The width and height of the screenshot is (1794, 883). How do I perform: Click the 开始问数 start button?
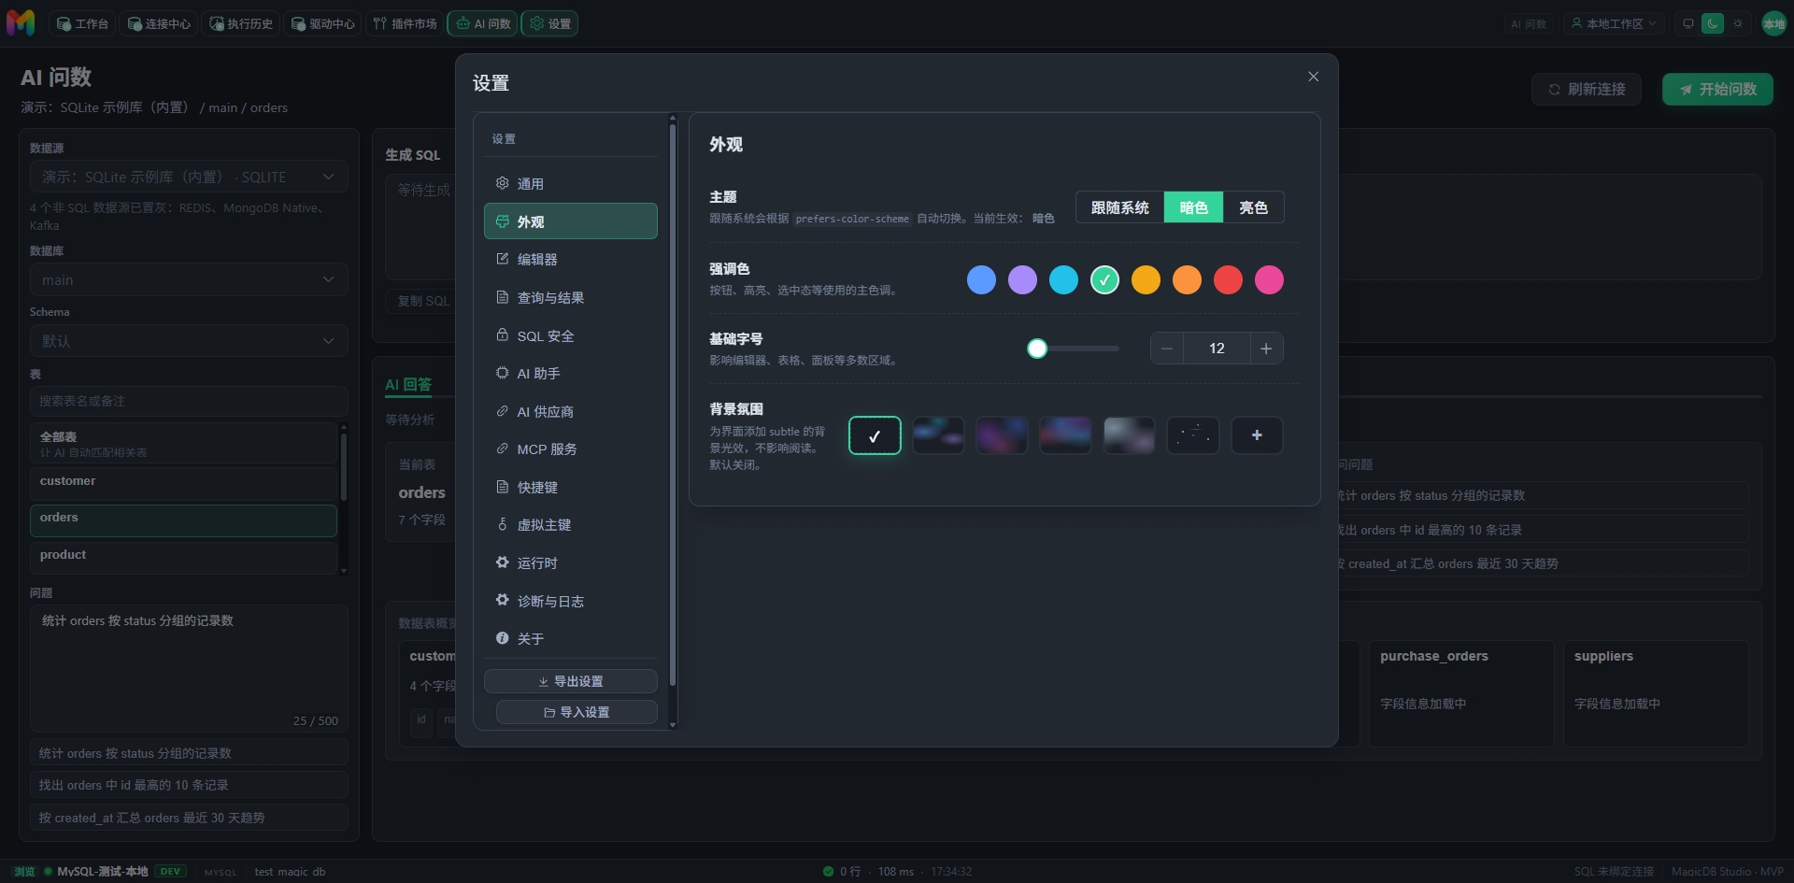pyautogui.click(x=1717, y=89)
